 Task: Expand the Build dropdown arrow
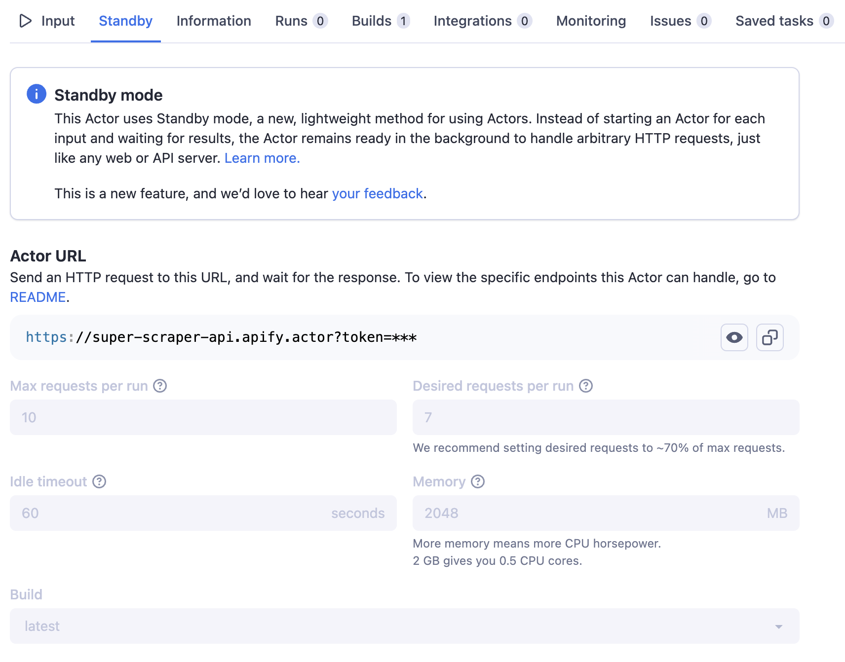[x=778, y=626]
